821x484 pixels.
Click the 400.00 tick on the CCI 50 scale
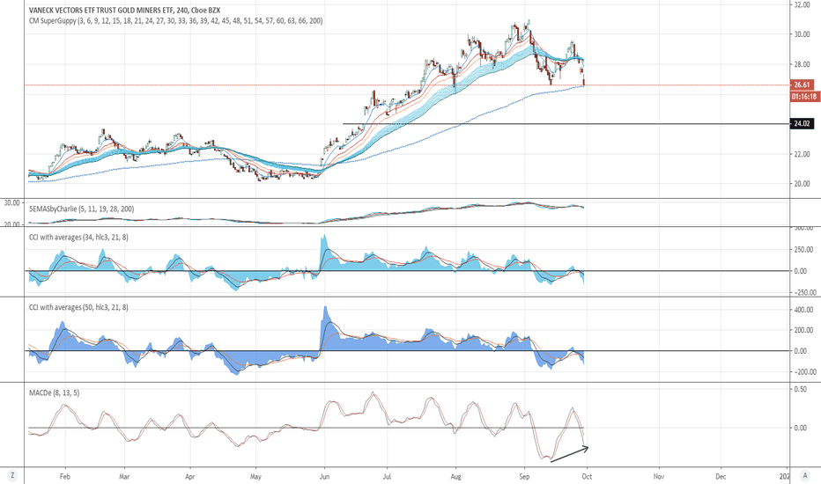803,310
